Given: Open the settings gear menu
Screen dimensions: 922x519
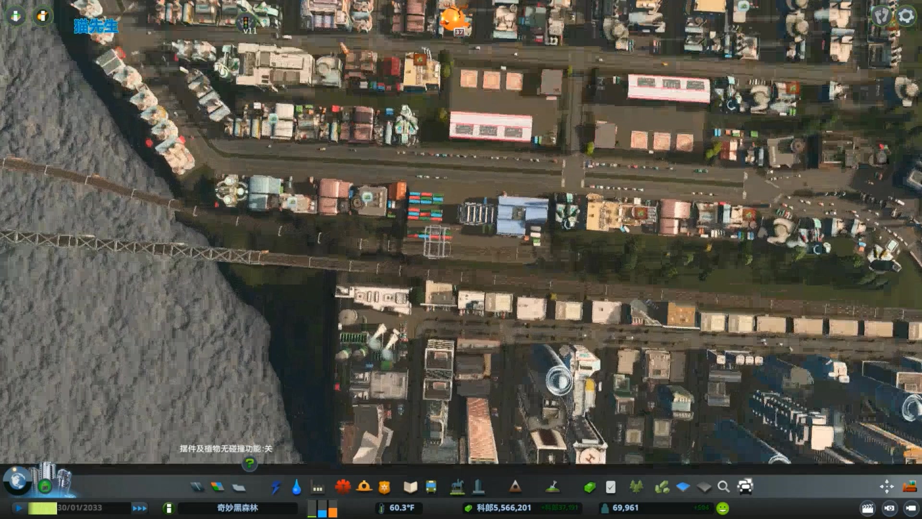Looking at the screenshot, I should click(906, 16).
